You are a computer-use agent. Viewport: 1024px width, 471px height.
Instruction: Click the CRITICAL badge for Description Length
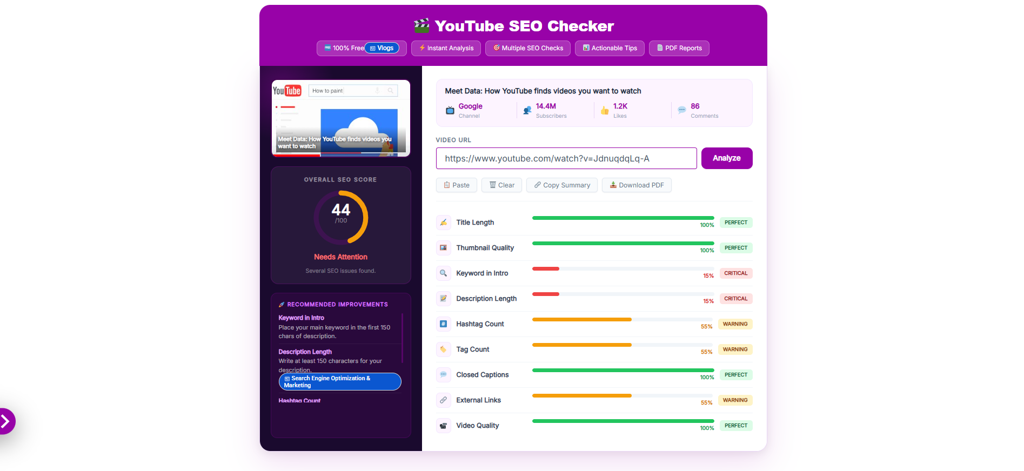[x=736, y=299]
